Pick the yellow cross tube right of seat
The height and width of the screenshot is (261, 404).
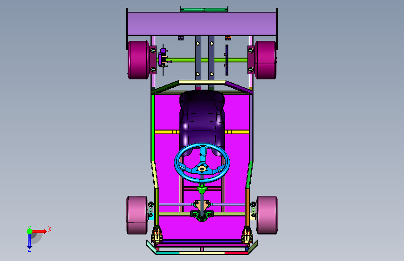(237, 132)
